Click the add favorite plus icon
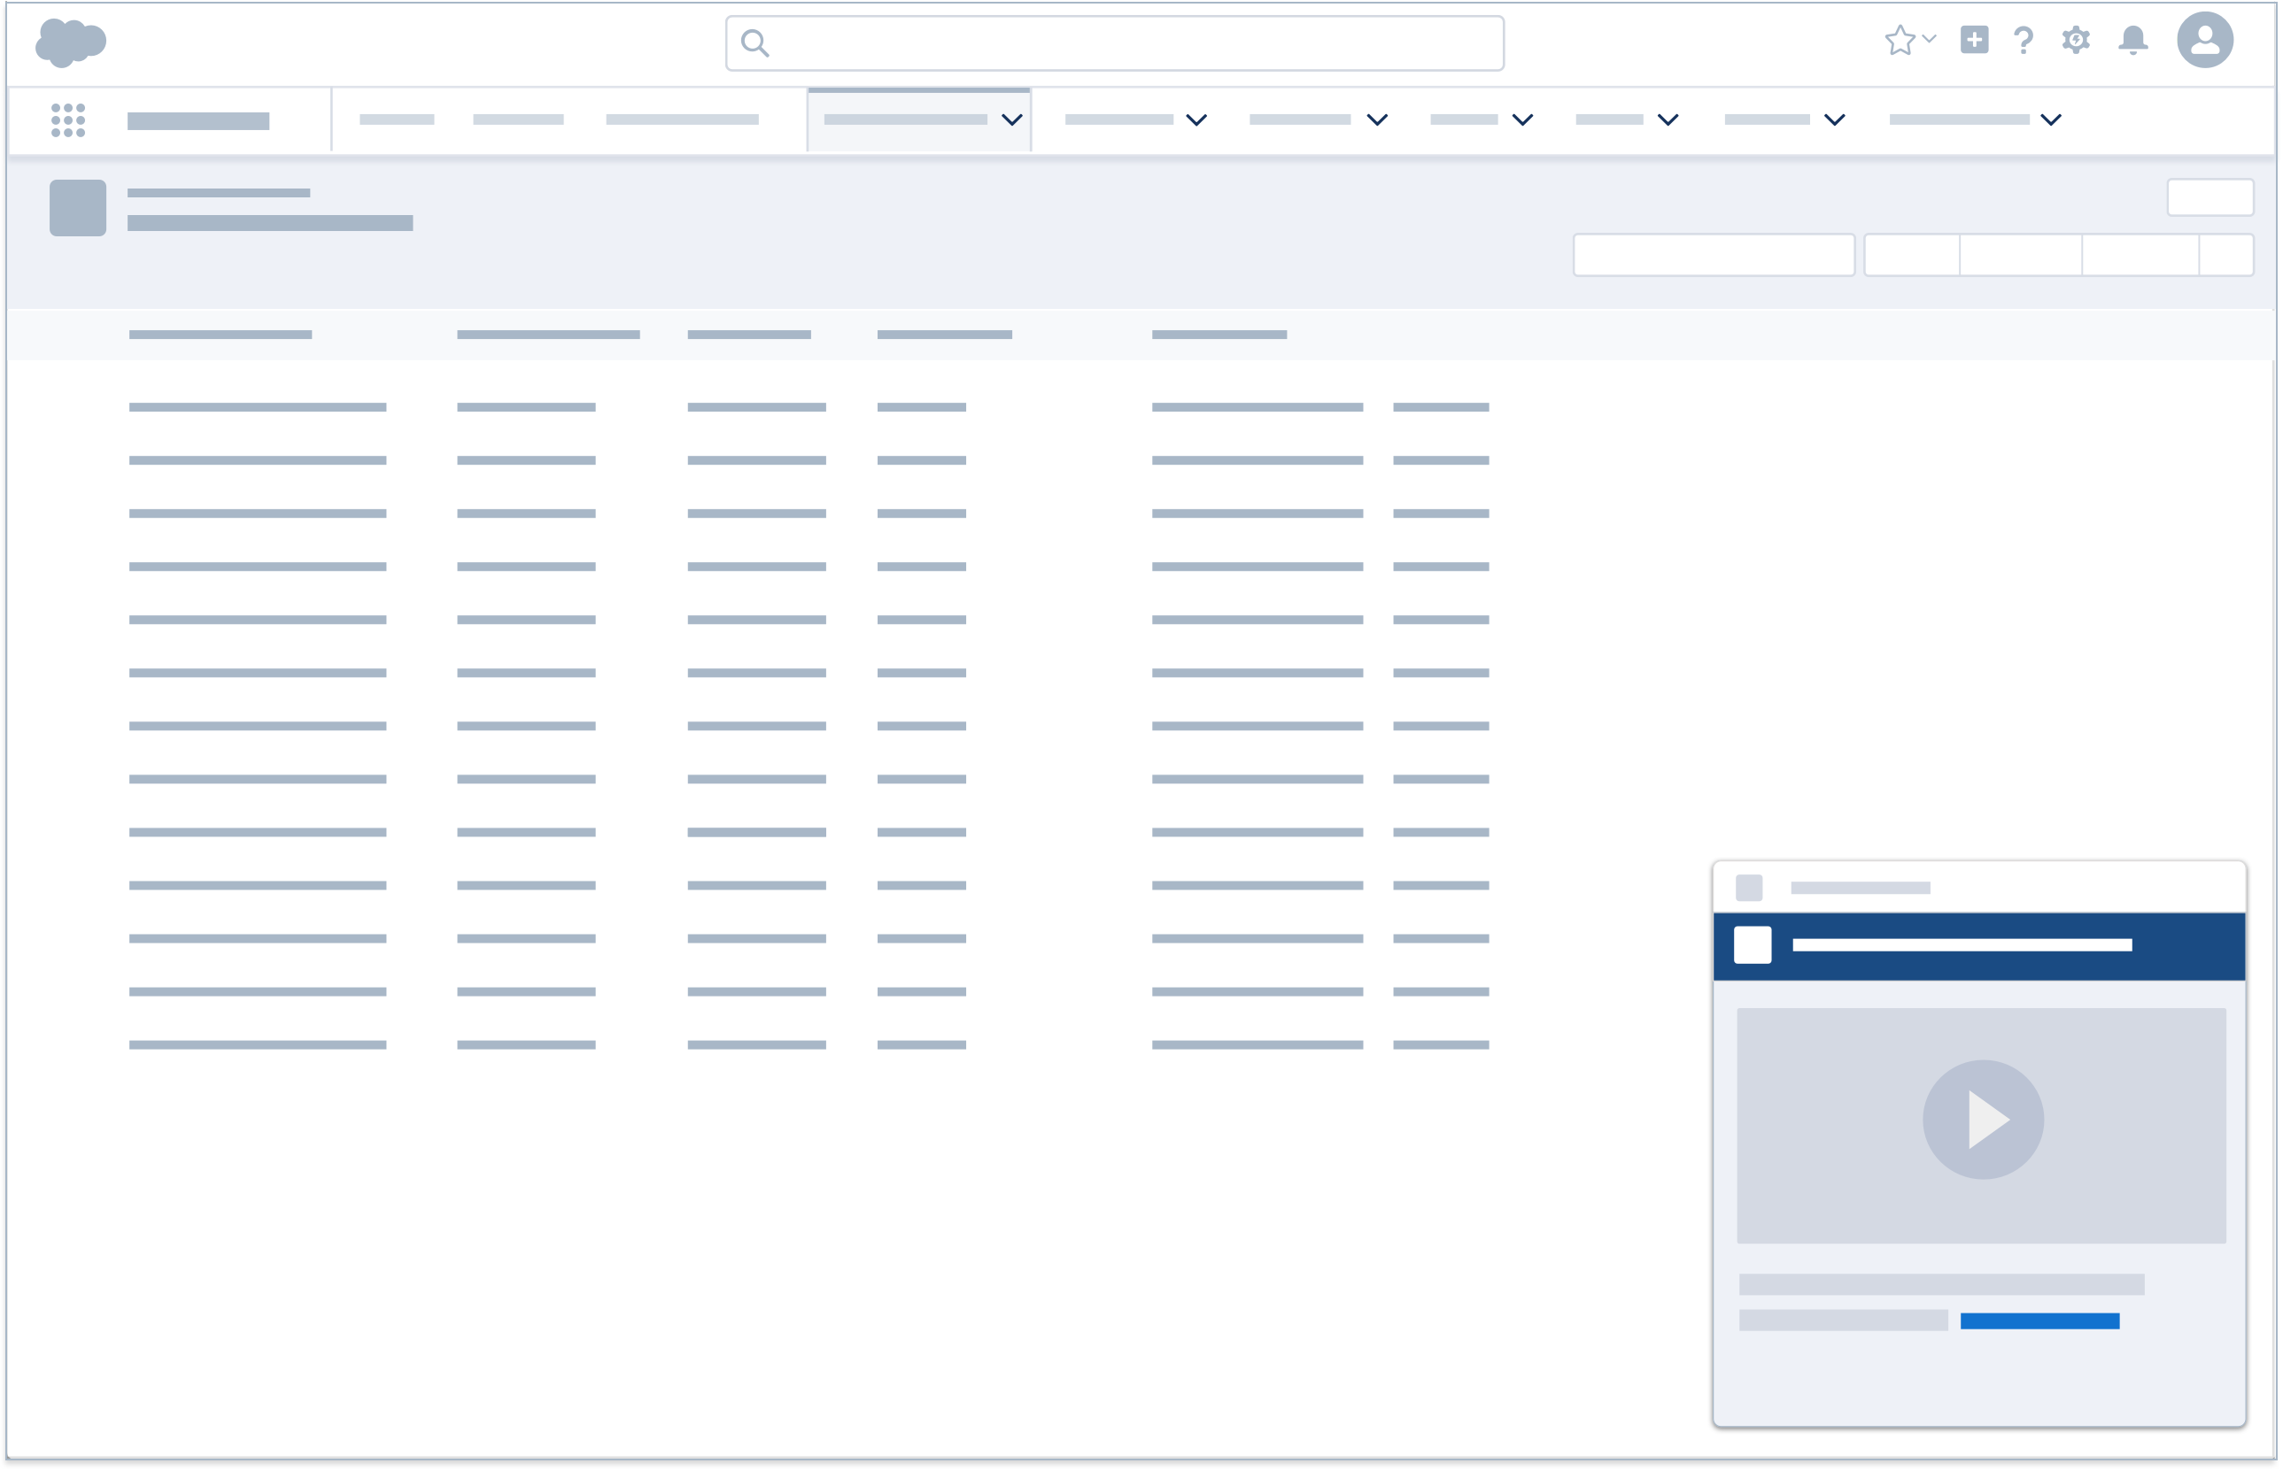This screenshot has width=2283, height=1471. tap(1974, 40)
